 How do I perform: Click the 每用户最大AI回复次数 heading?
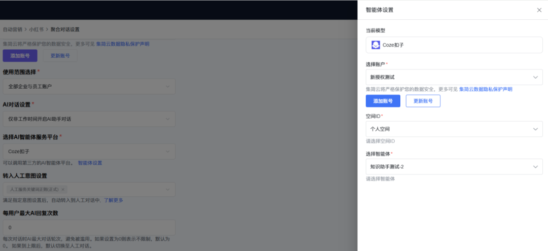pyautogui.click(x=30, y=213)
